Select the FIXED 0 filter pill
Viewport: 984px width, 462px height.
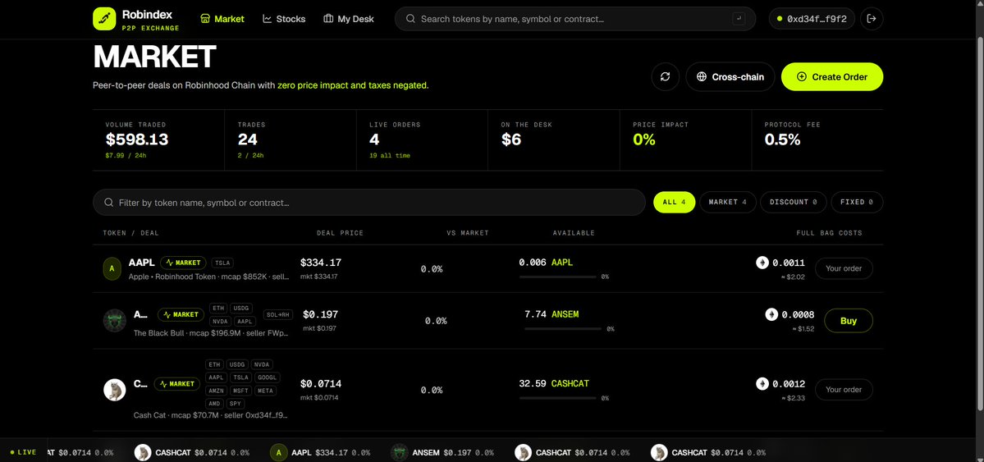coord(857,202)
